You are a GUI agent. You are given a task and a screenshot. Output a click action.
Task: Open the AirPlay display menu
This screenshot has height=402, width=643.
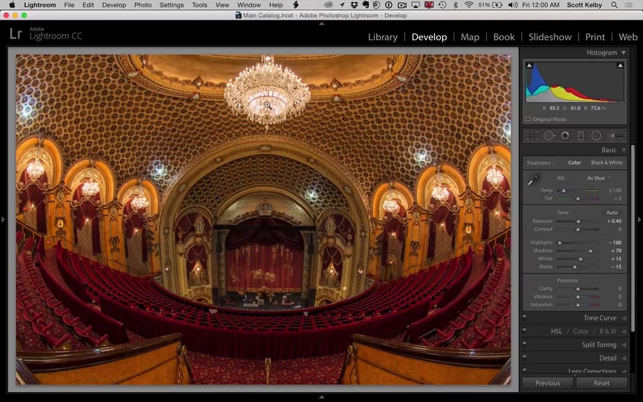[416, 5]
